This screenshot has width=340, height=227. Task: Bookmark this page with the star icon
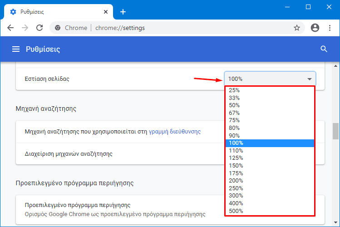coord(296,28)
